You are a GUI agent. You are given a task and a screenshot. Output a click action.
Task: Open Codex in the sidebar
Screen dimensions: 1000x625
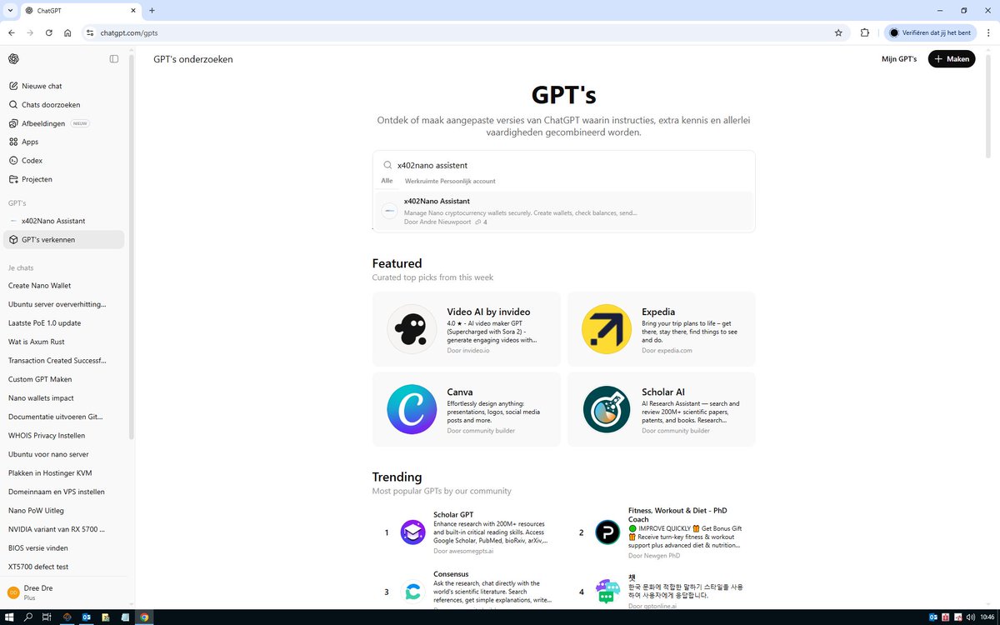[64, 160]
